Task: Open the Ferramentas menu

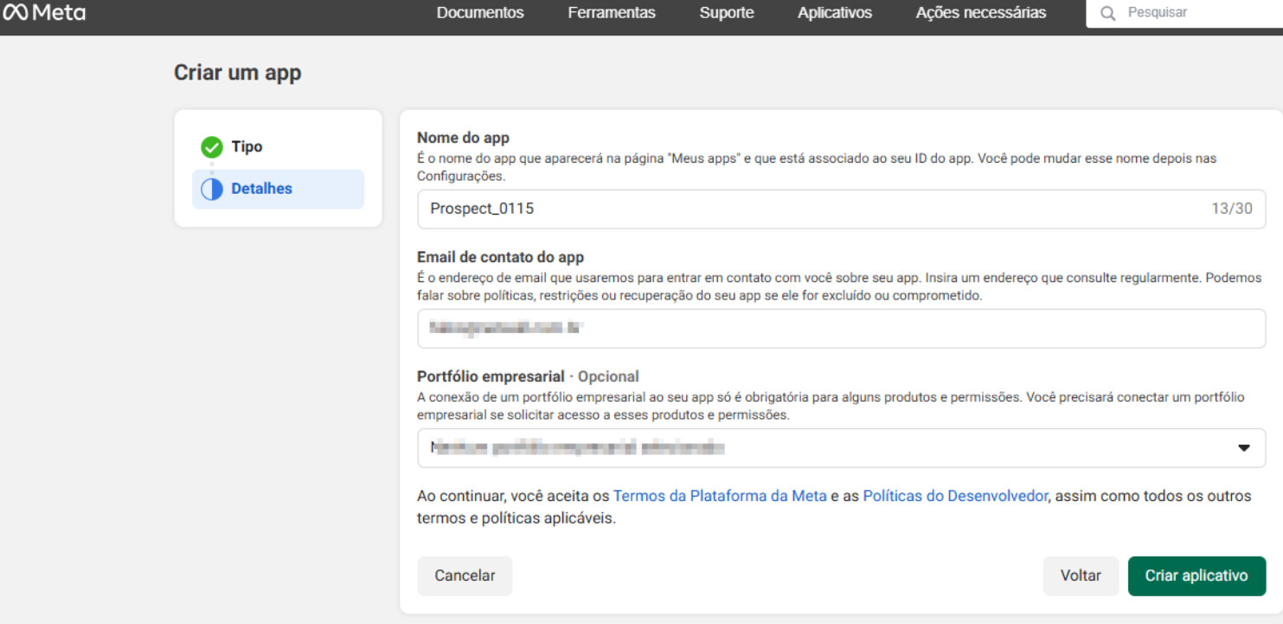Action: [x=612, y=13]
